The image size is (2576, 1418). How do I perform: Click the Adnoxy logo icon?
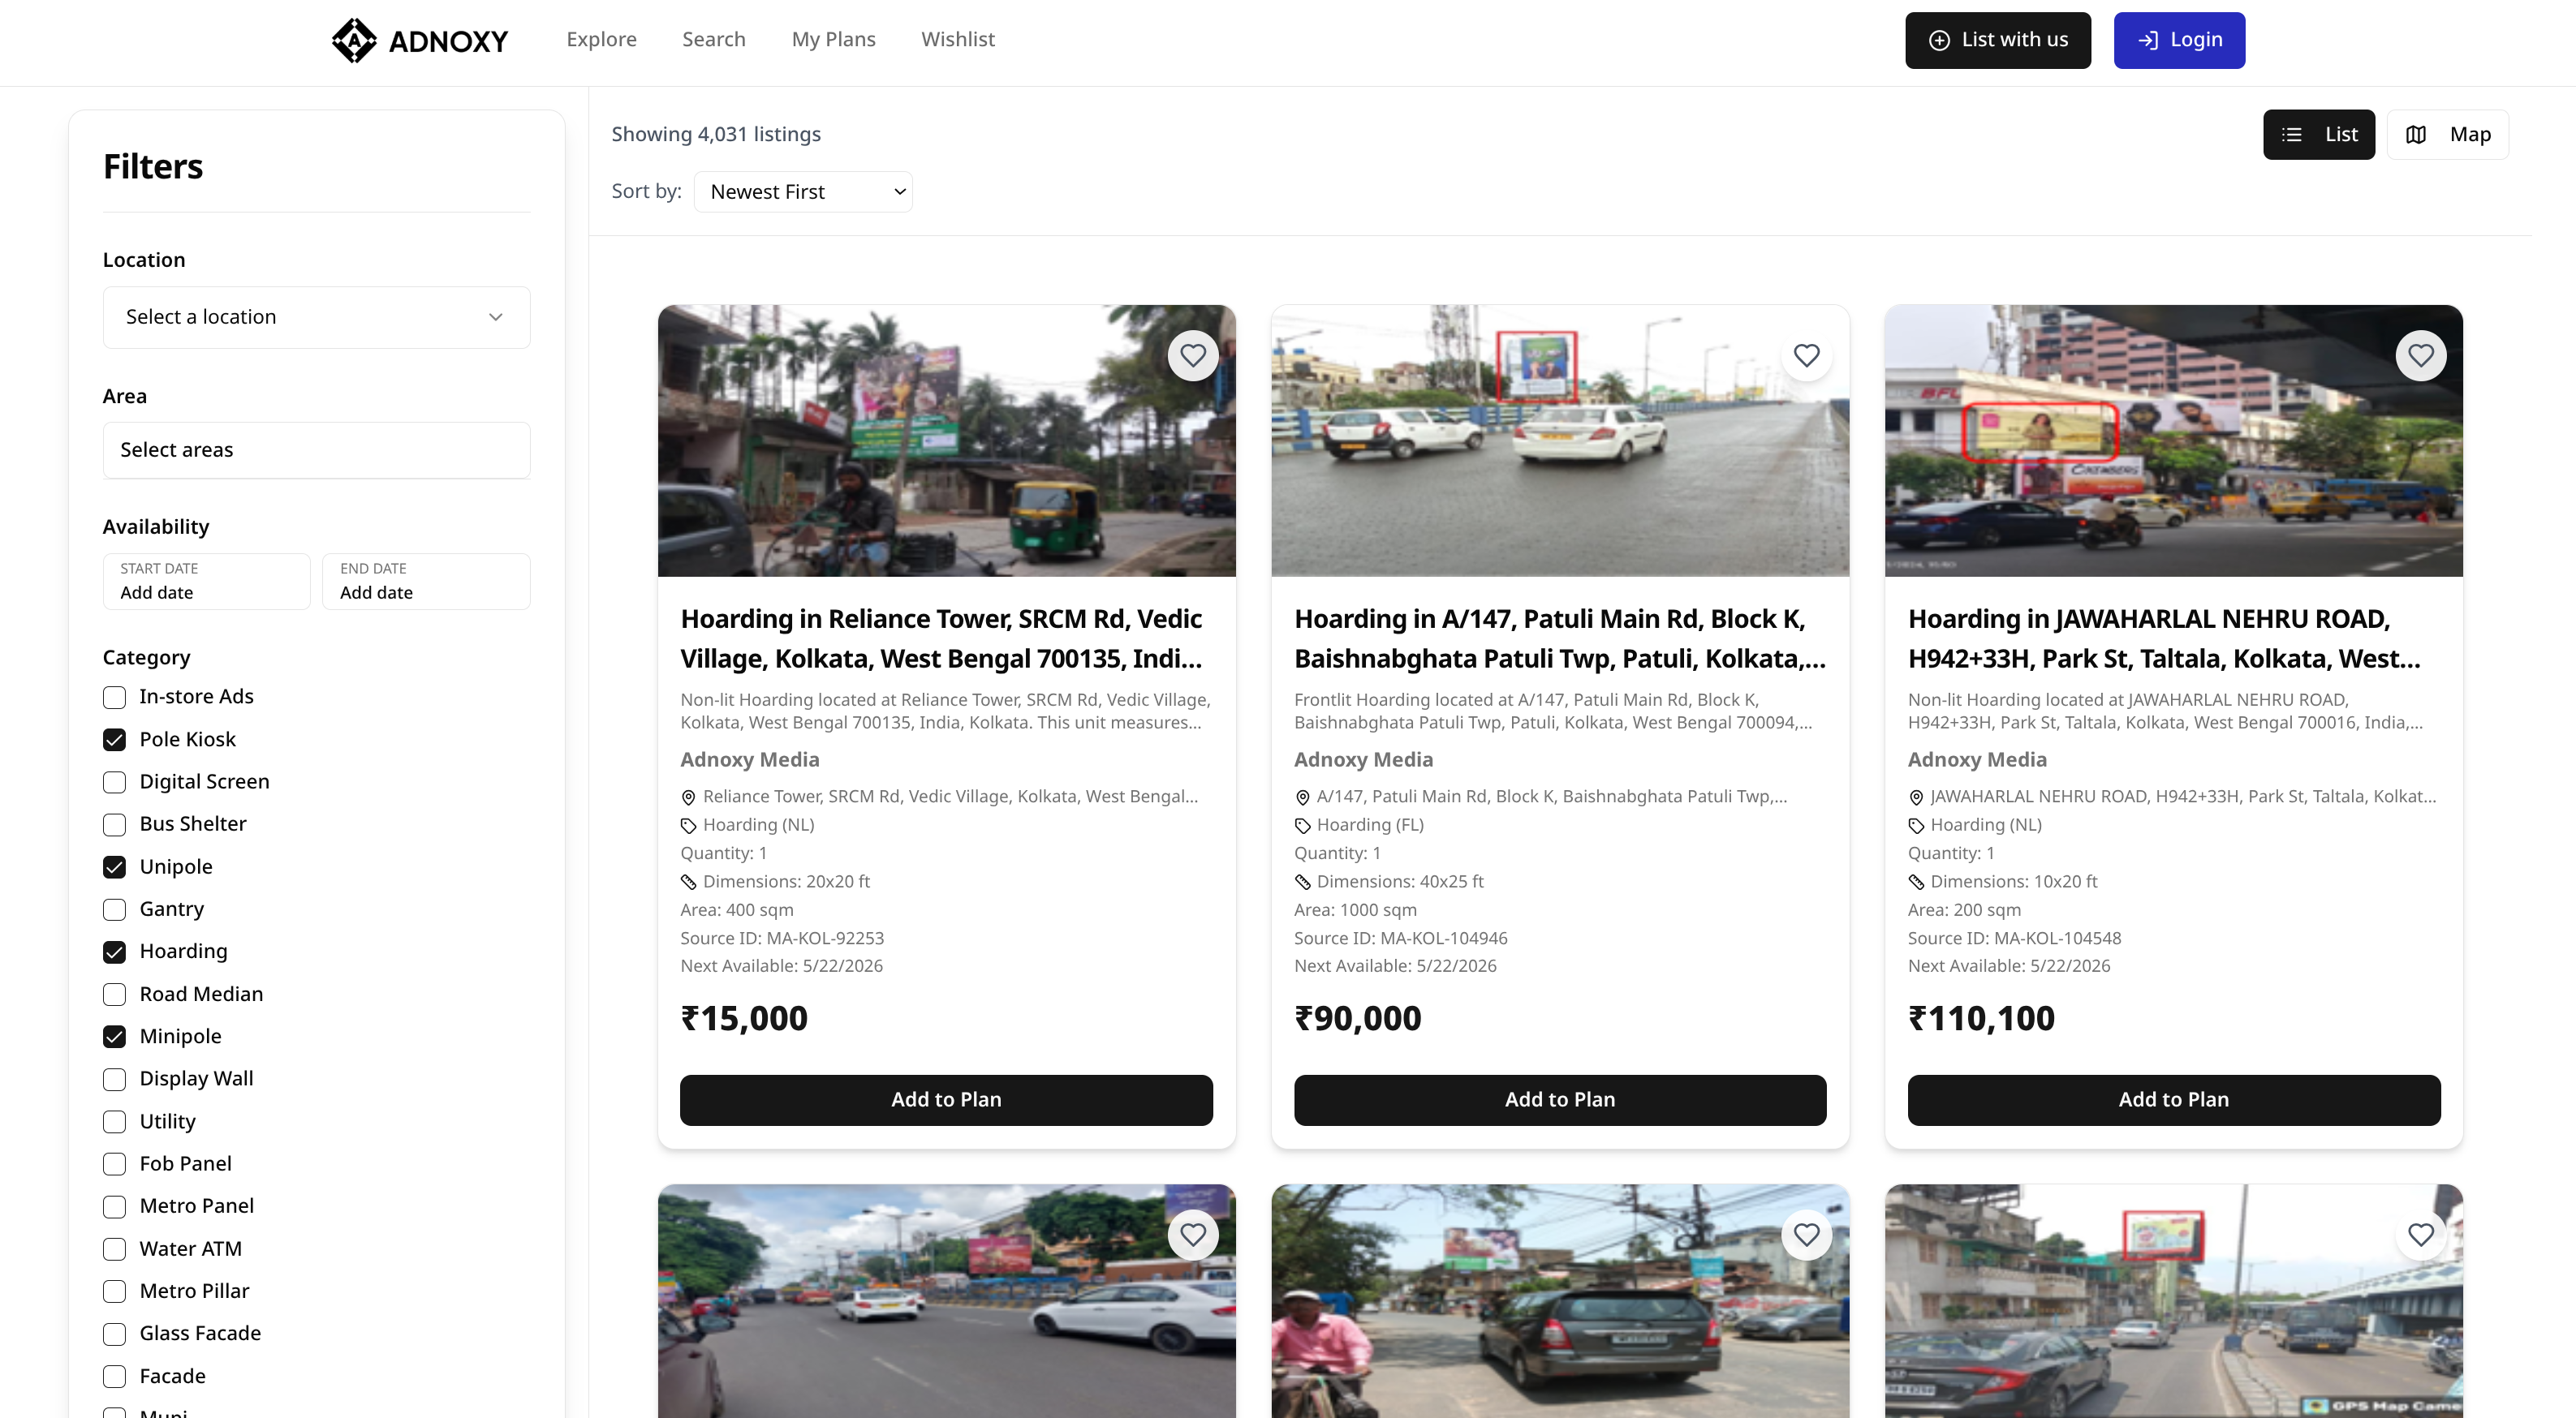tap(354, 40)
